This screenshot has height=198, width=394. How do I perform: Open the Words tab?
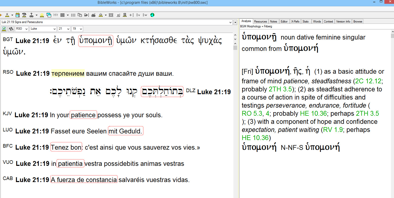pyautogui.click(x=317, y=22)
